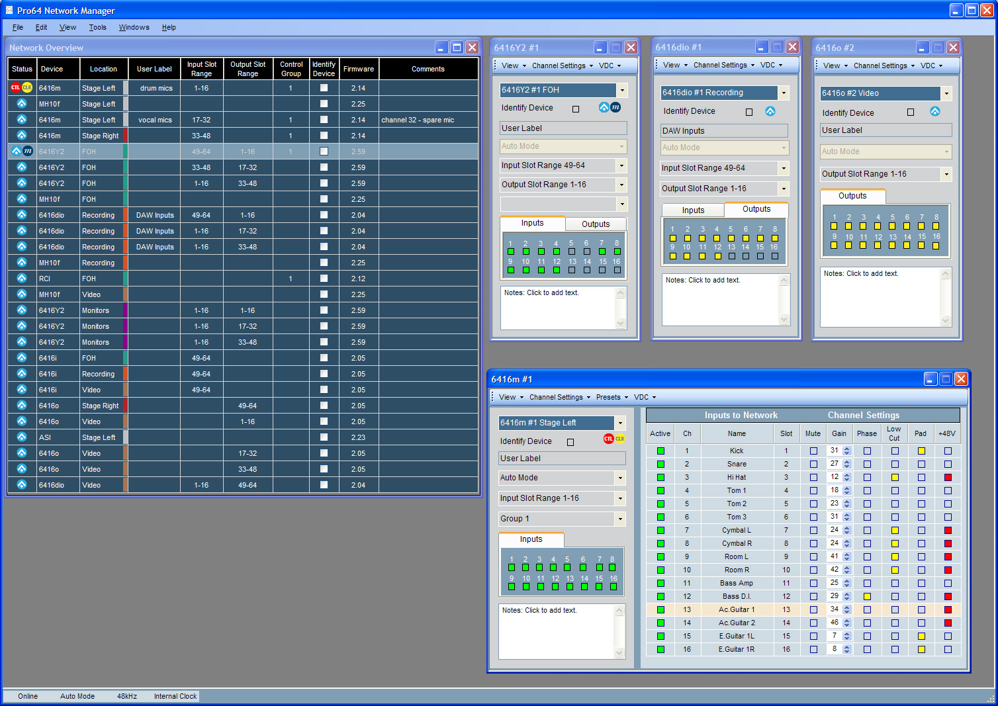Click yellow CLK icon in 6416m #1 window
The width and height of the screenshot is (998, 706).
click(620, 439)
